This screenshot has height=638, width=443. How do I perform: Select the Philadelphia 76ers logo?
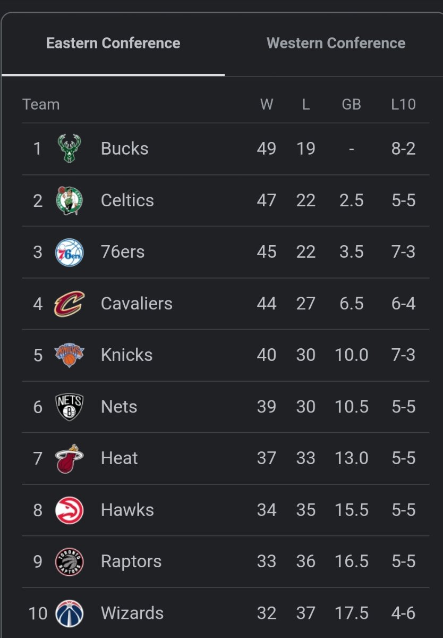pos(70,252)
